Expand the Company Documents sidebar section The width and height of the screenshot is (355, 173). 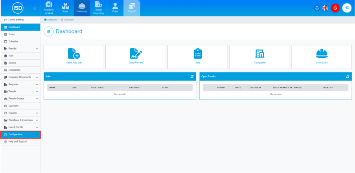coord(20,77)
